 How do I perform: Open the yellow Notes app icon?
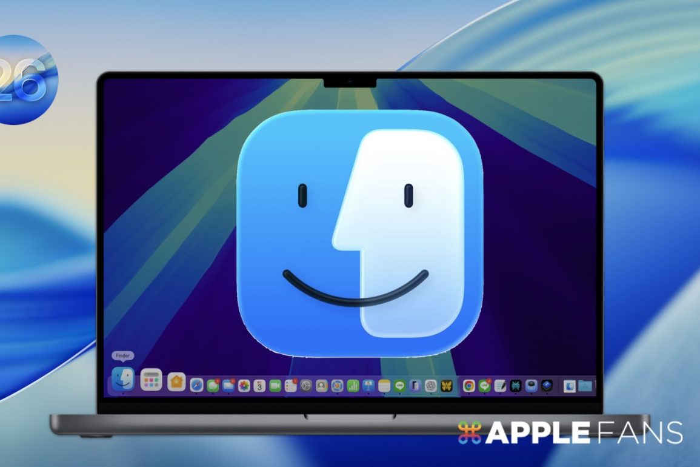(384, 386)
